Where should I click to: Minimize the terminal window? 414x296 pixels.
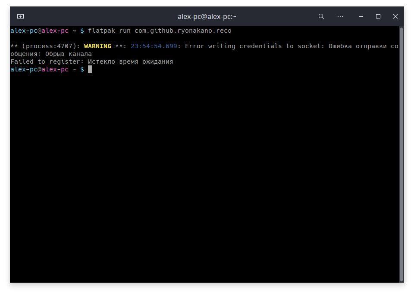[361, 17]
